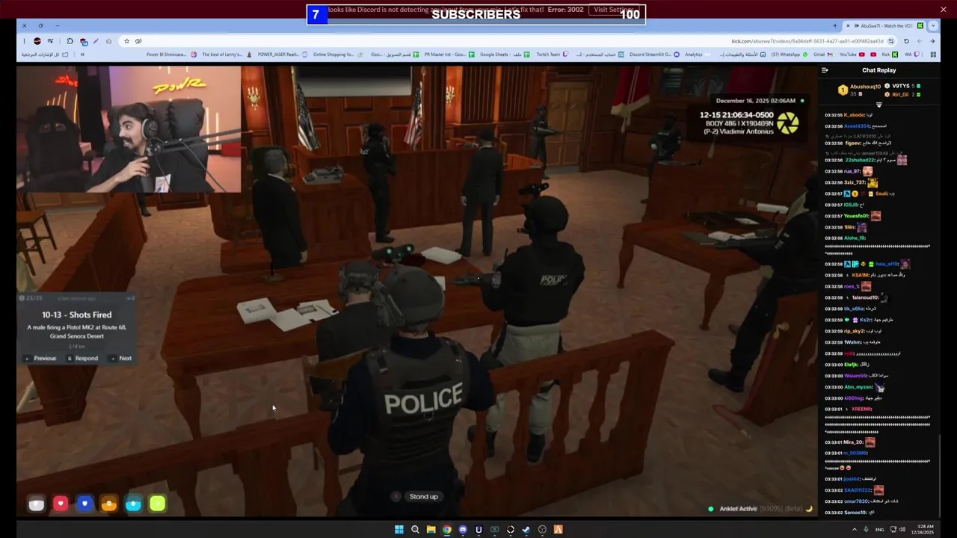Image resolution: width=957 pixels, height=538 pixels.
Task: Show hidden system tray icons
Action: click(854, 529)
